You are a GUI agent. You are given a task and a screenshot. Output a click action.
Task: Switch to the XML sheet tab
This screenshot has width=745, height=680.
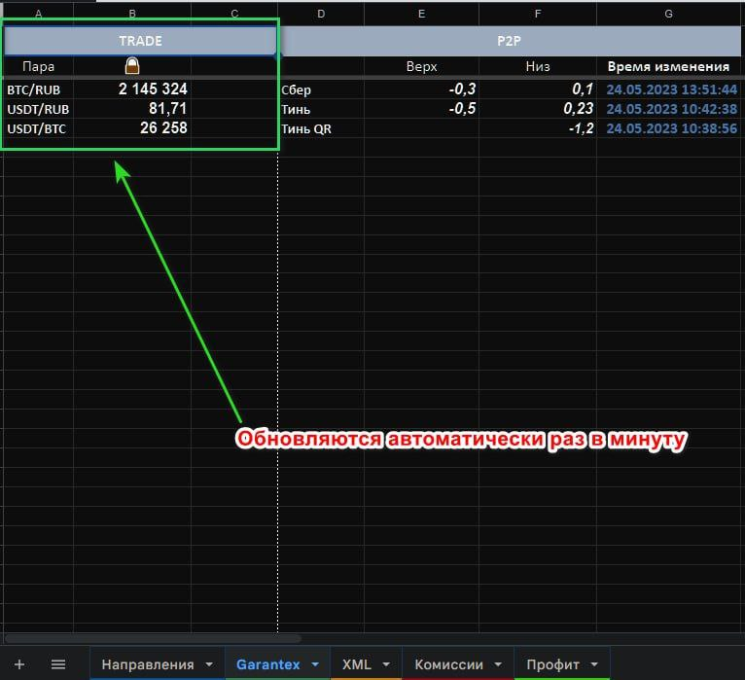tap(356, 664)
